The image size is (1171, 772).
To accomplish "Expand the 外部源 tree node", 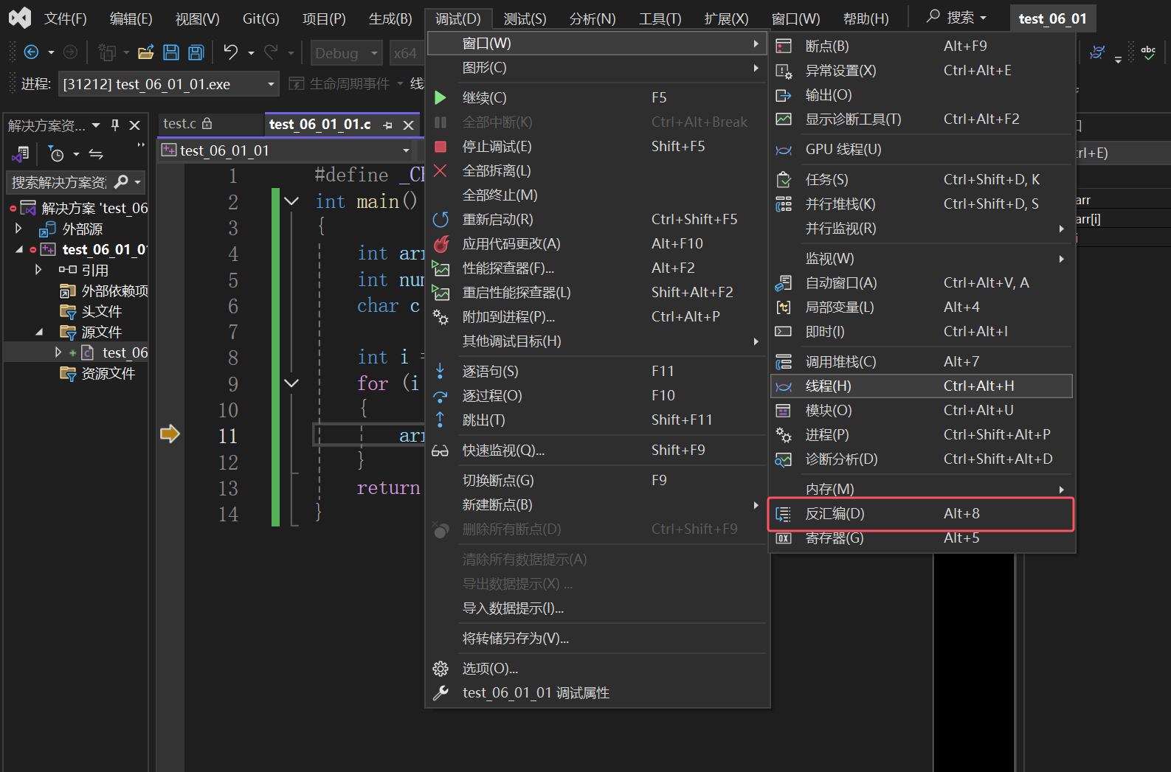I will click(x=19, y=229).
